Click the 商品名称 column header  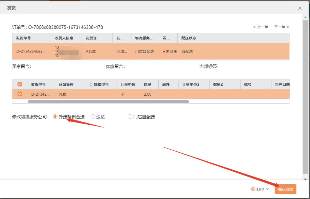point(66,84)
